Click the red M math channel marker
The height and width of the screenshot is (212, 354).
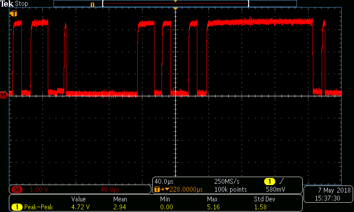point(4,95)
